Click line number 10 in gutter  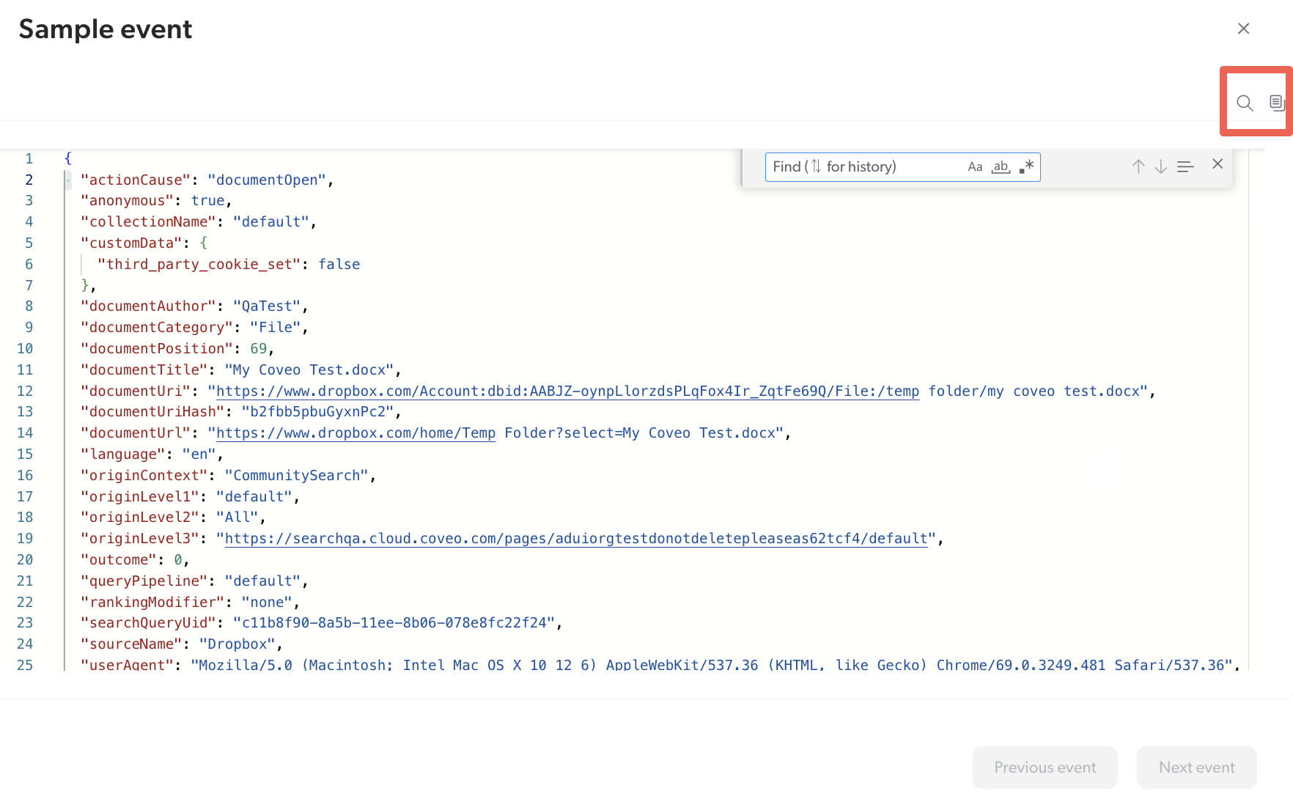coord(25,348)
